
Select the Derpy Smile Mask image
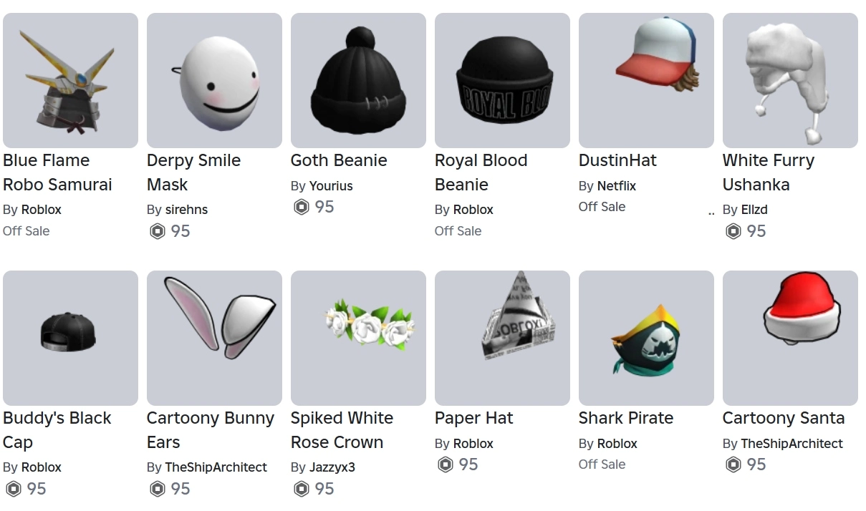pyautogui.click(x=214, y=80)
